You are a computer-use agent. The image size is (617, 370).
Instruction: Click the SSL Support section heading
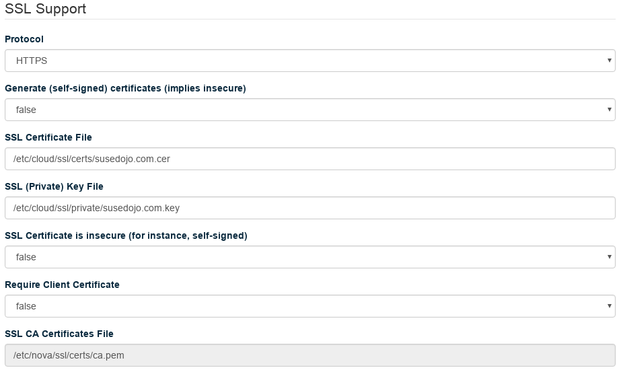point(46,9)
